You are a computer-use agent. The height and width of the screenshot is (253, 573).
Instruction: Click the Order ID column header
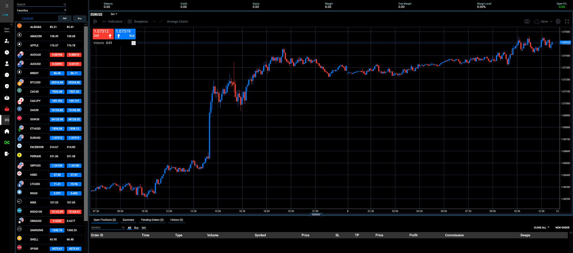point(97,235)
